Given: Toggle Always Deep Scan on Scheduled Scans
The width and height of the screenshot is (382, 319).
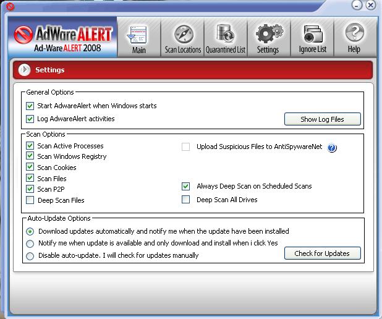Looking at the screenshot, I should (185, 187).
